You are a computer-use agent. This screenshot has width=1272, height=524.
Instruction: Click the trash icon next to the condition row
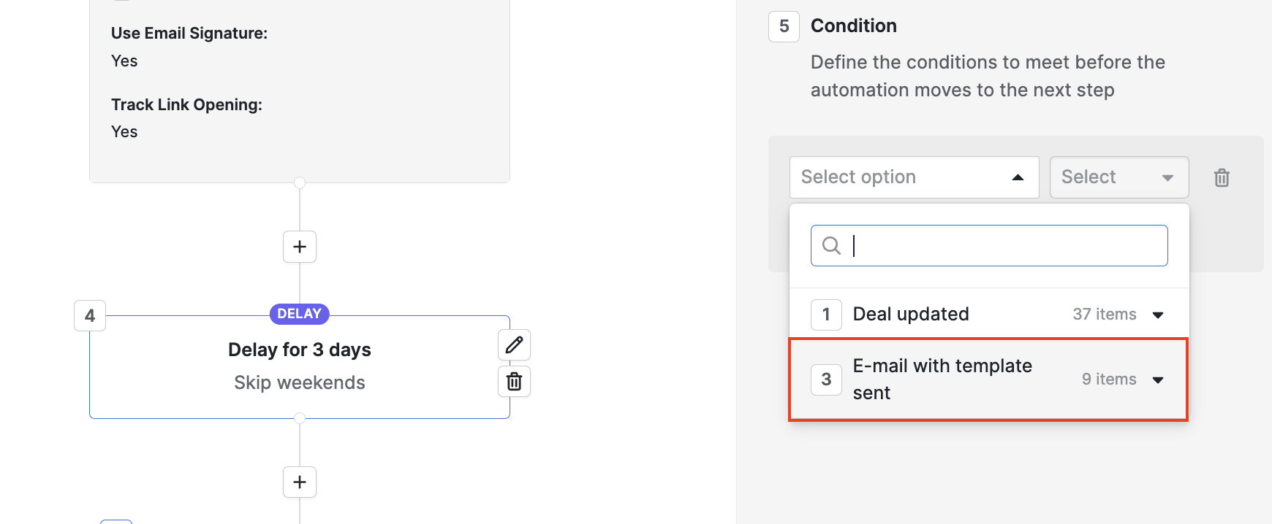pos(1222,177)
